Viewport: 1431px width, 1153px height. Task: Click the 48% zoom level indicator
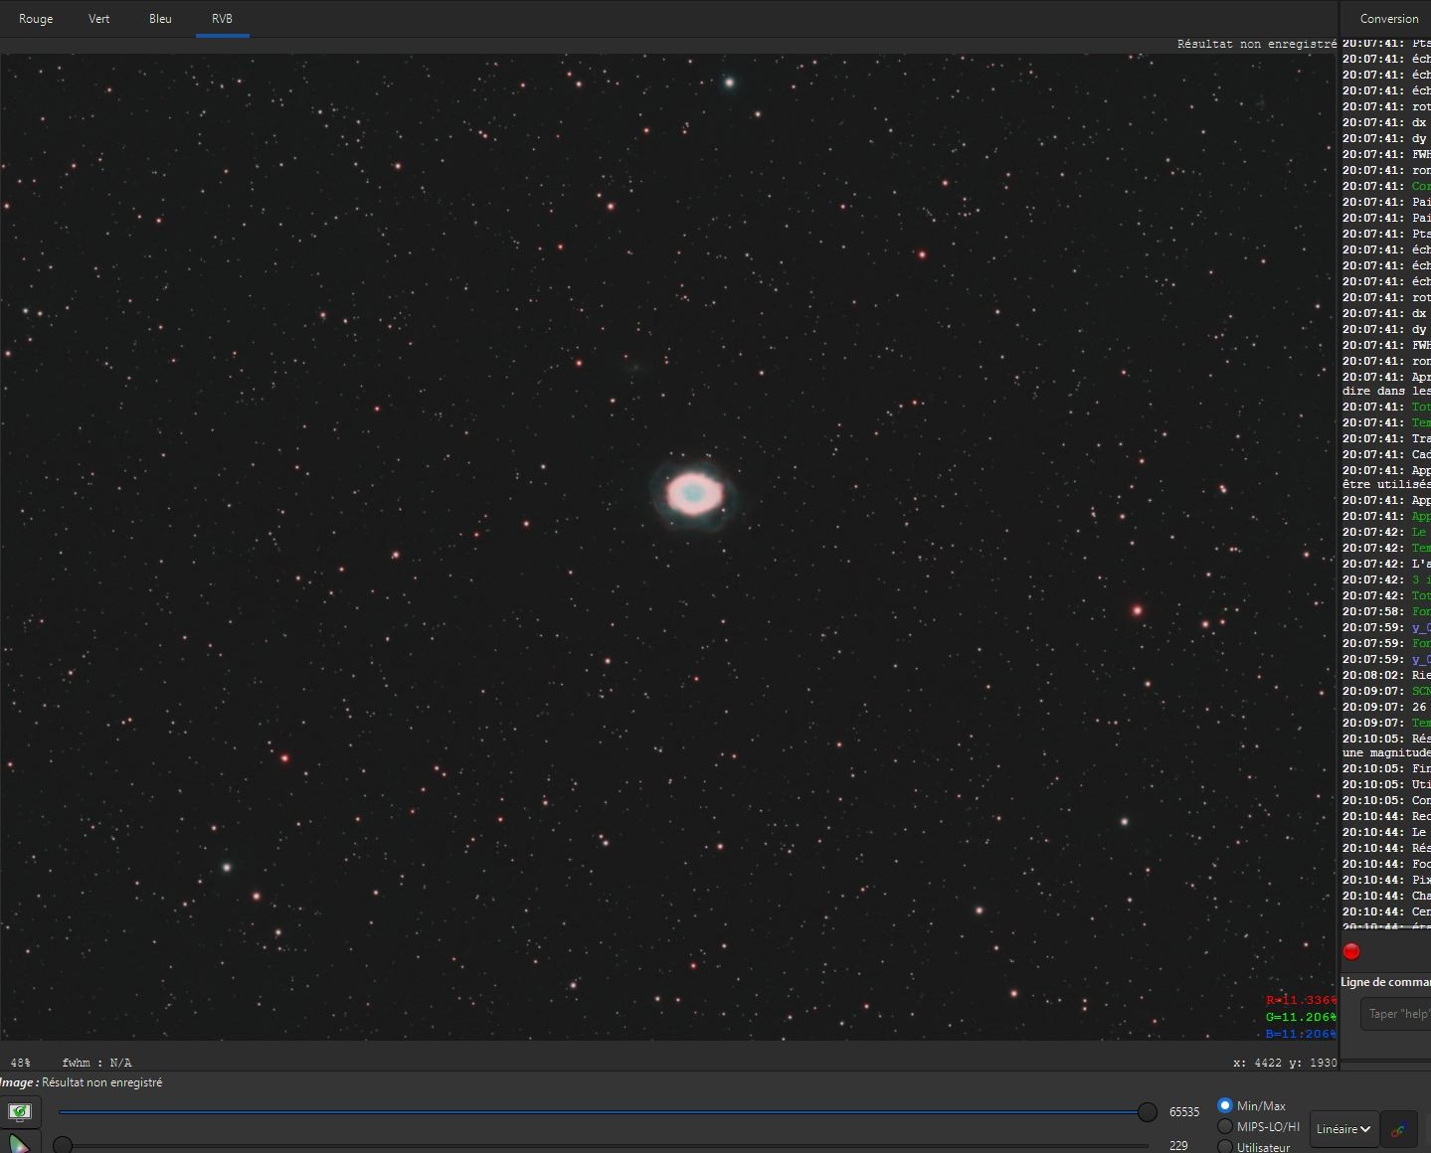click(x=20, y=1063)
